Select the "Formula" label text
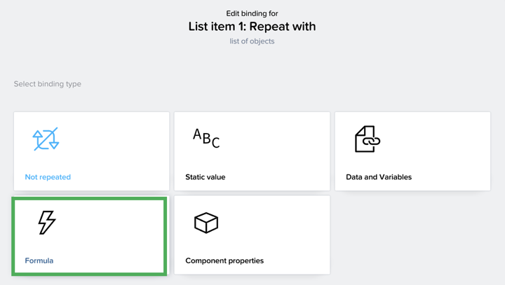505x285 pixels. [39, 260]
